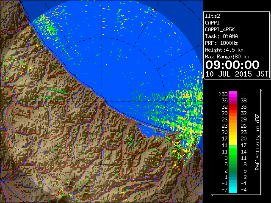271x203 pixels.
Task: Click the magenta >38 dBZ color swatch
Action: [x=233, y=94]
